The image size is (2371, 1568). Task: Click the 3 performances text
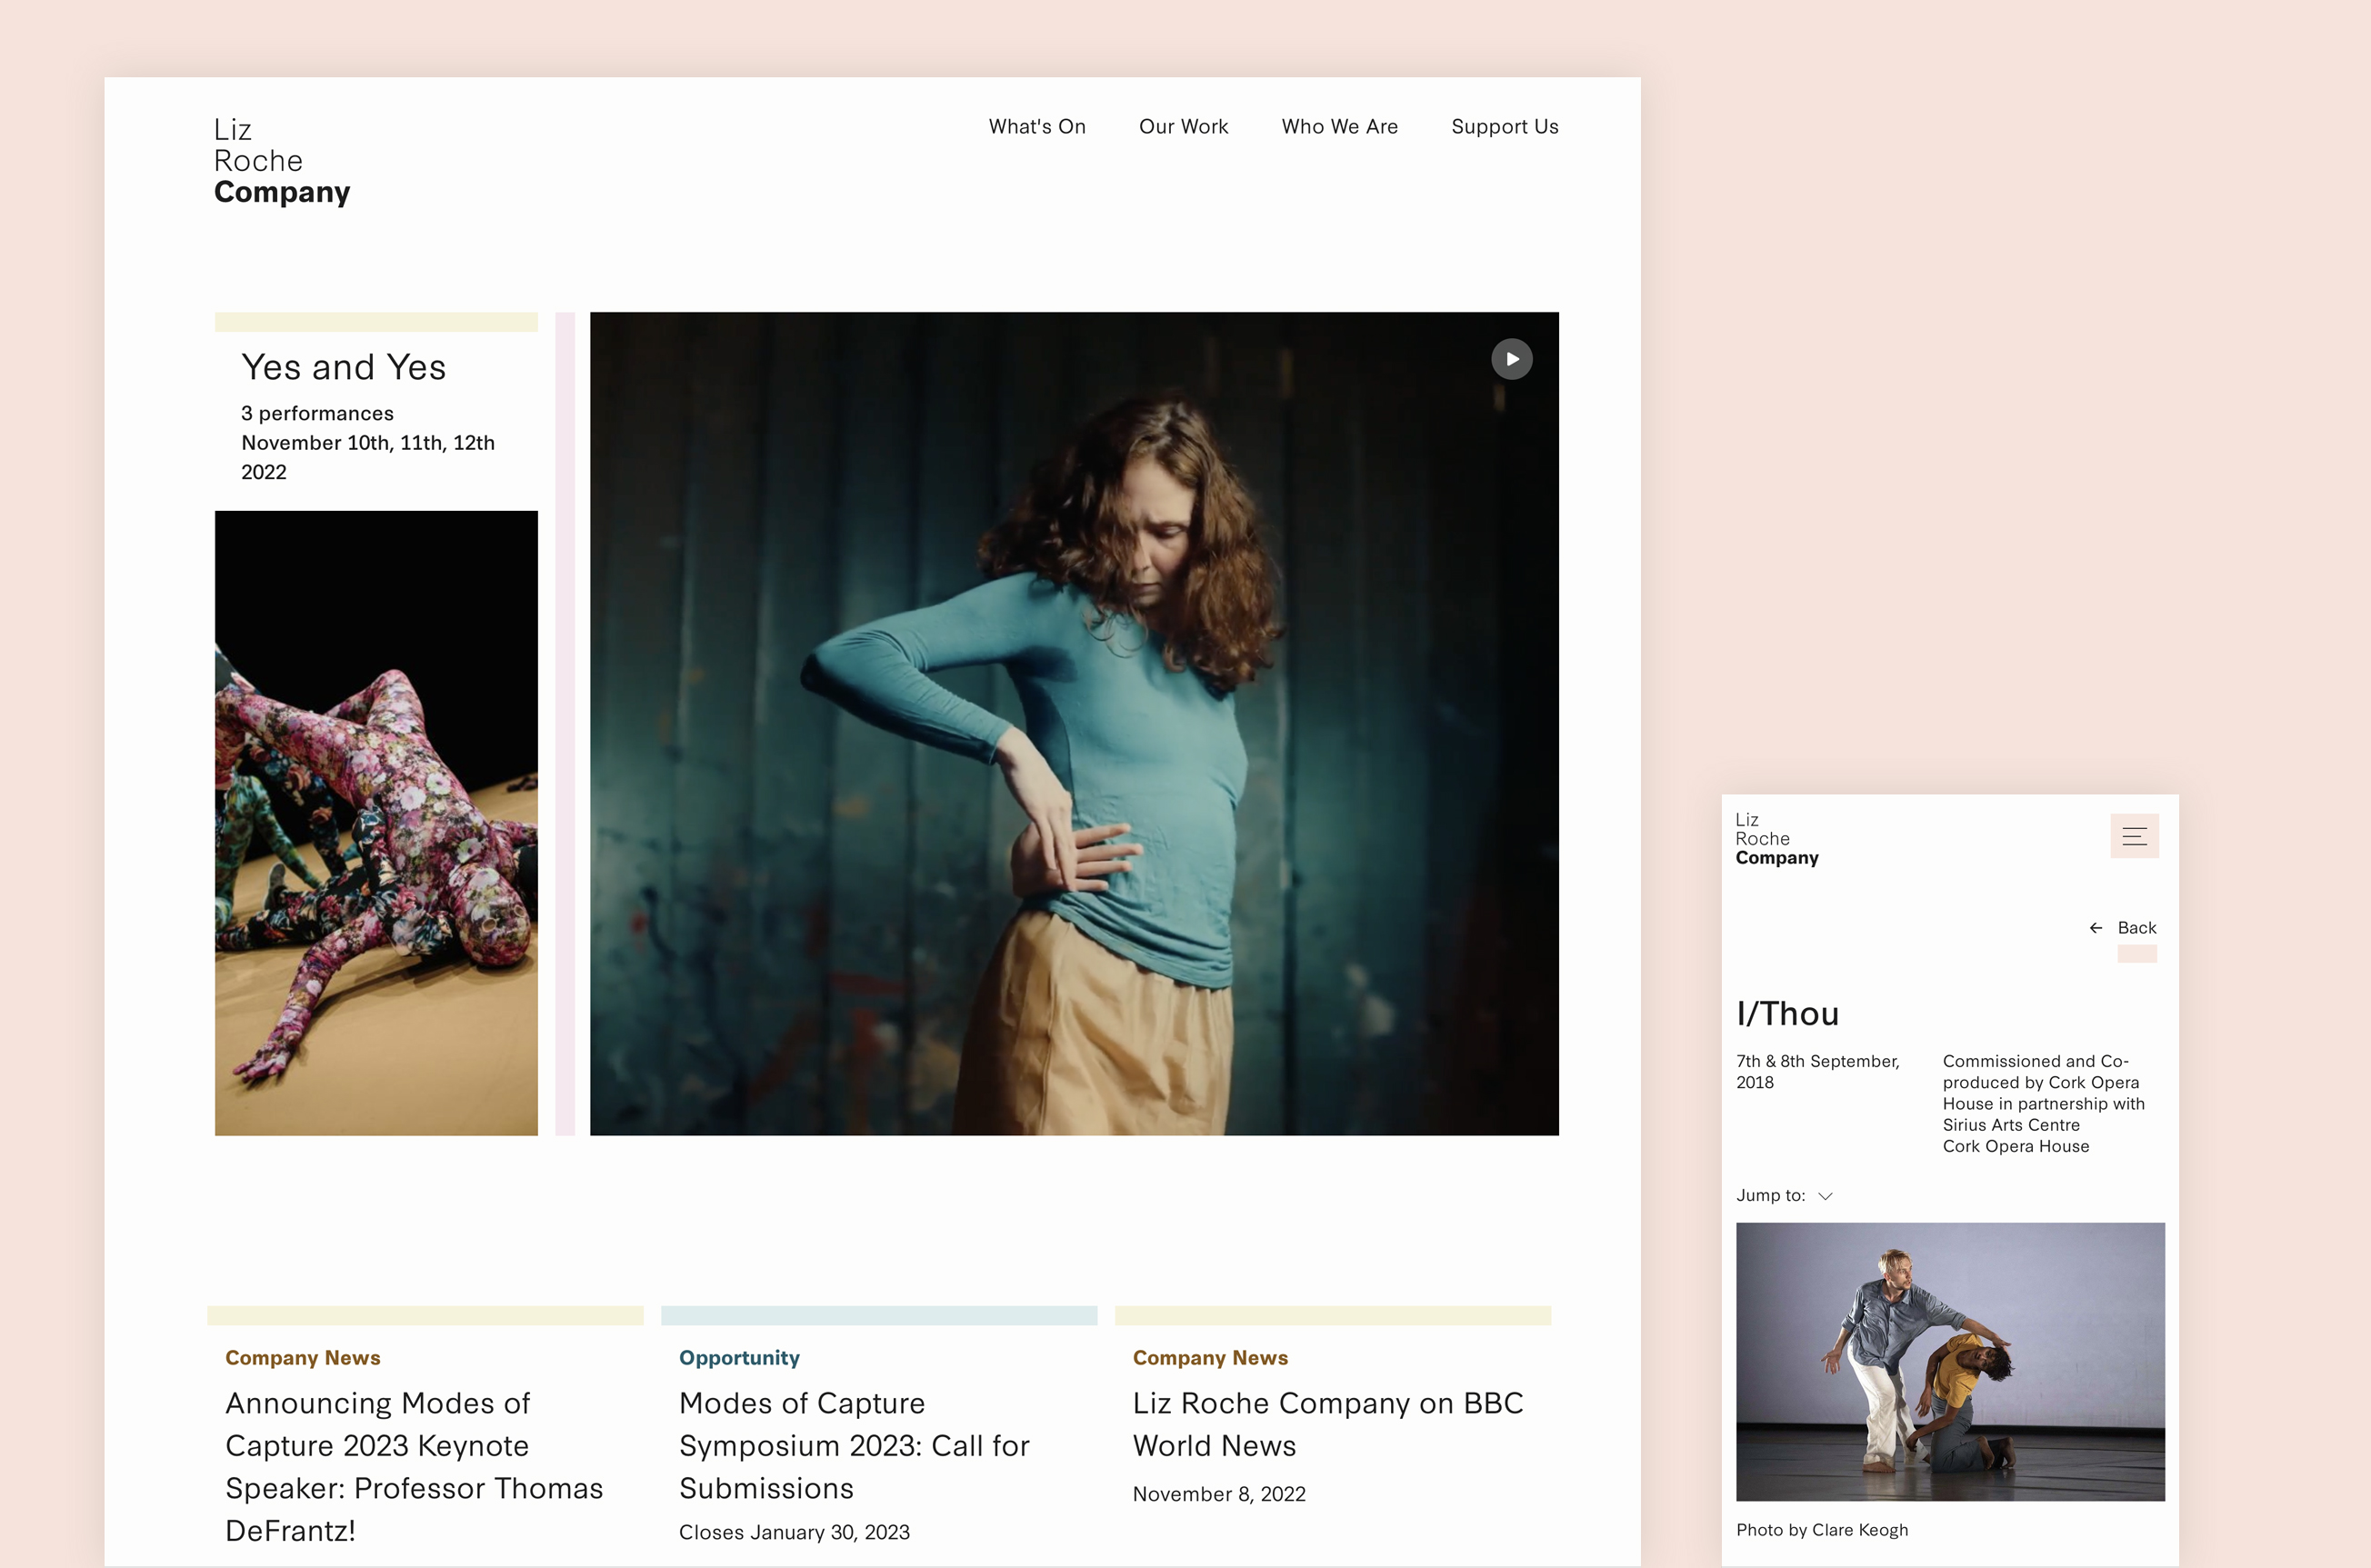[x=317, y=413]
